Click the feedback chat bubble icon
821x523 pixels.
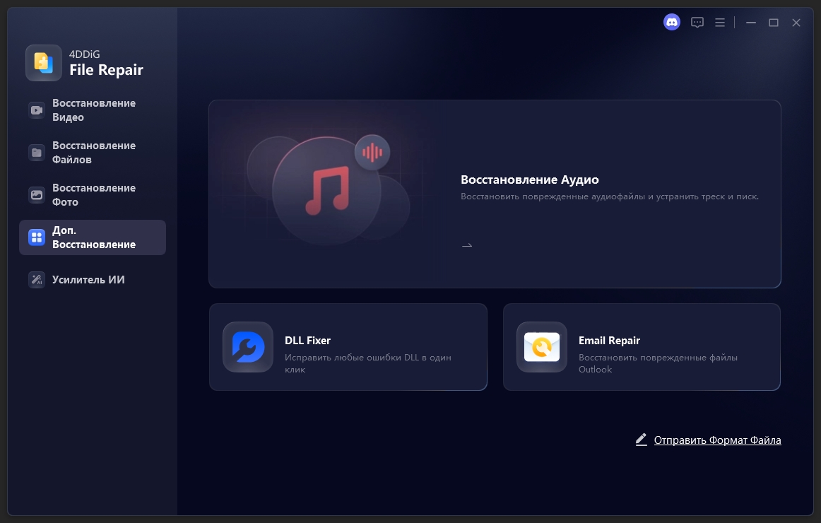coord(697,23)
